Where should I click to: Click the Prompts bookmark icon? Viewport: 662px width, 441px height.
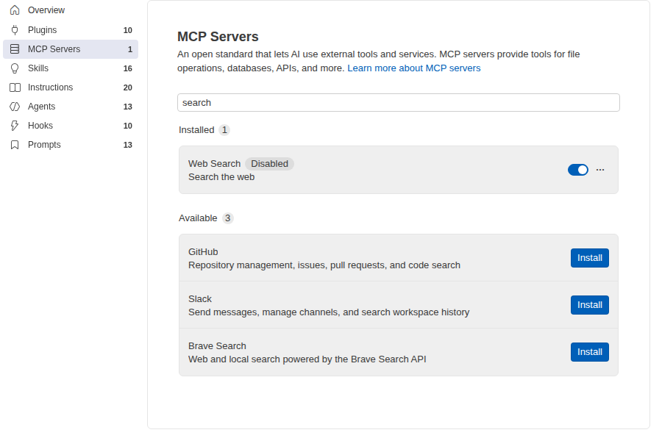(15, 145)
